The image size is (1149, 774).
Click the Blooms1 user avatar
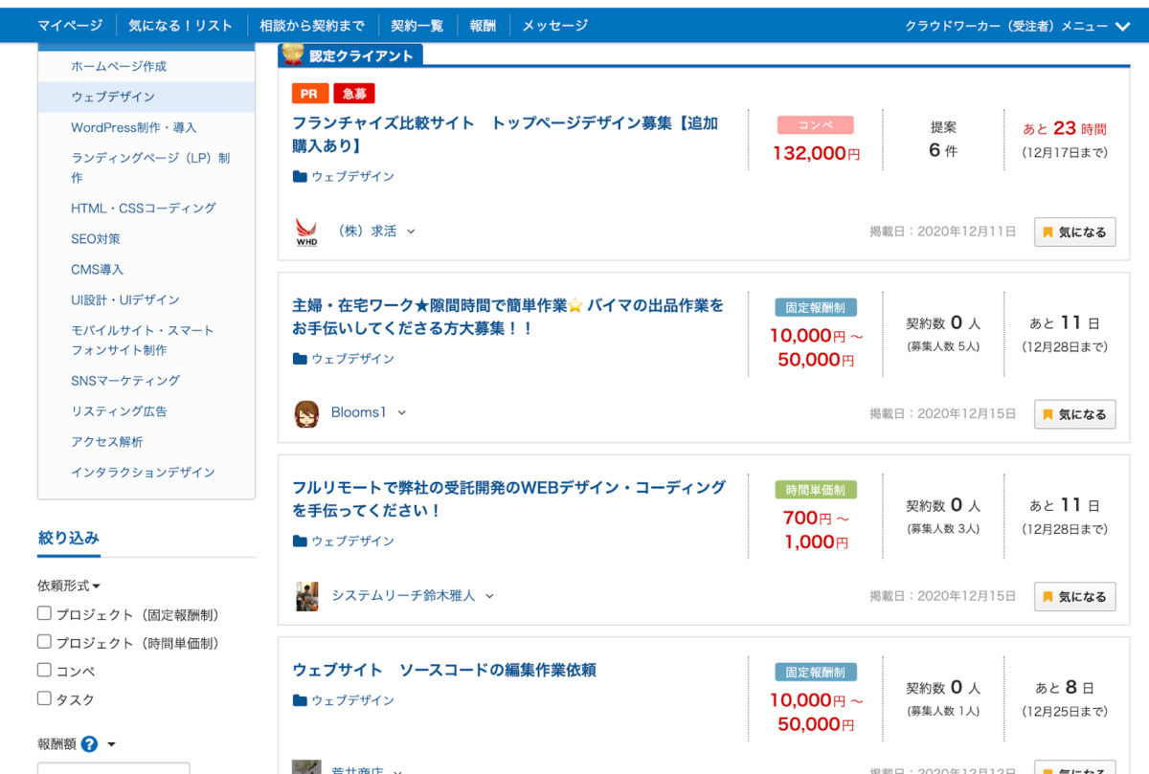(306, 413)
